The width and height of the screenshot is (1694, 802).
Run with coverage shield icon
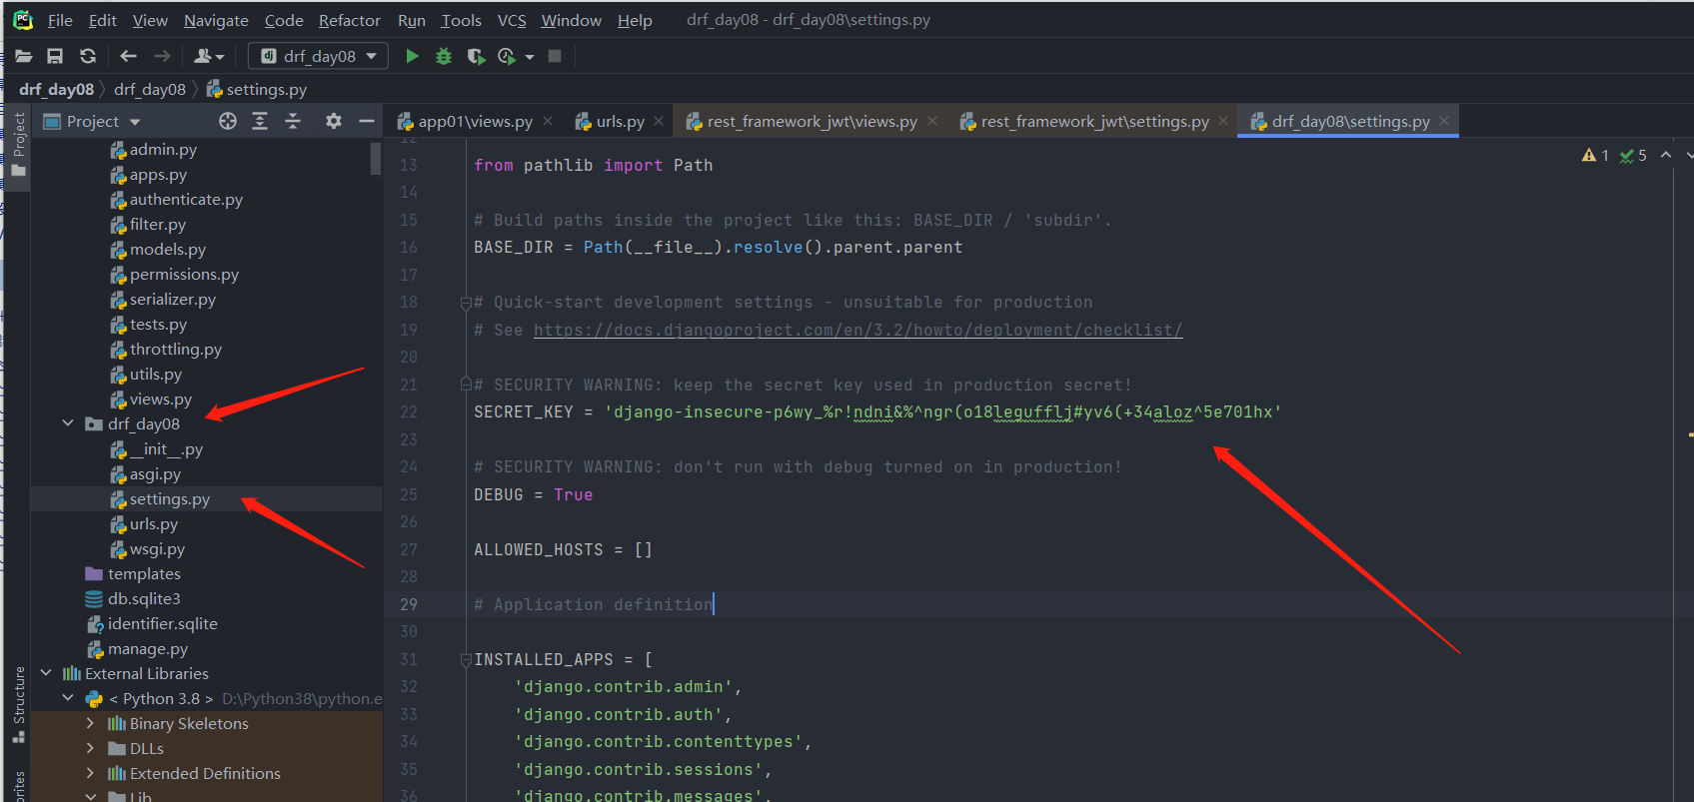pos(476,56)
